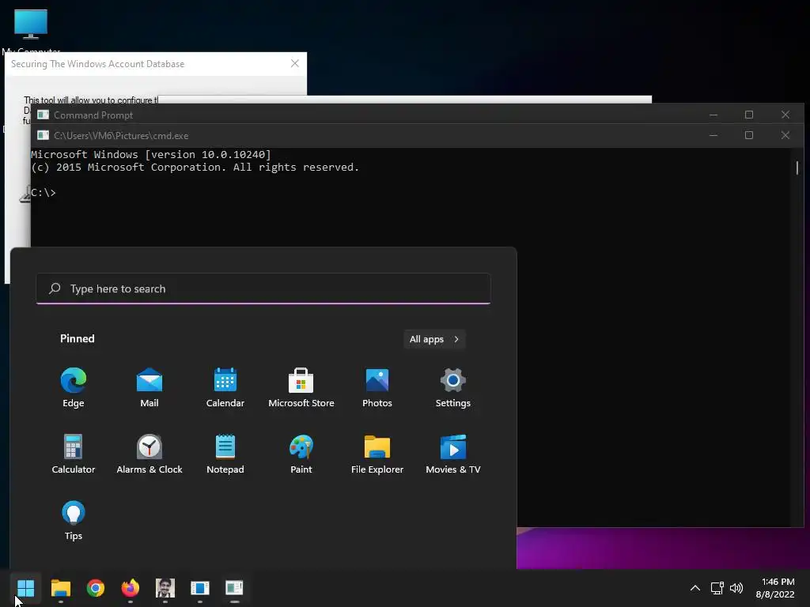This screenshot has width=810, height=607.
Task: Launch Chrome from the taskbar
Action: [96, 588]
